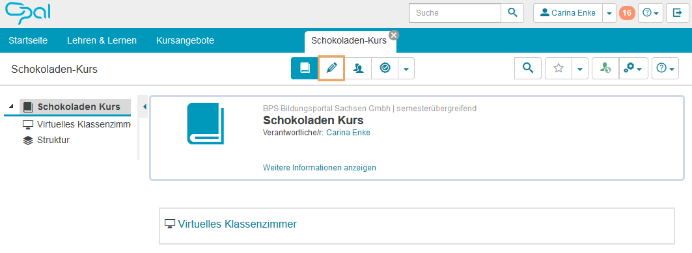
Task: Open the Kursangebote tab
Action: pos(186,40)
